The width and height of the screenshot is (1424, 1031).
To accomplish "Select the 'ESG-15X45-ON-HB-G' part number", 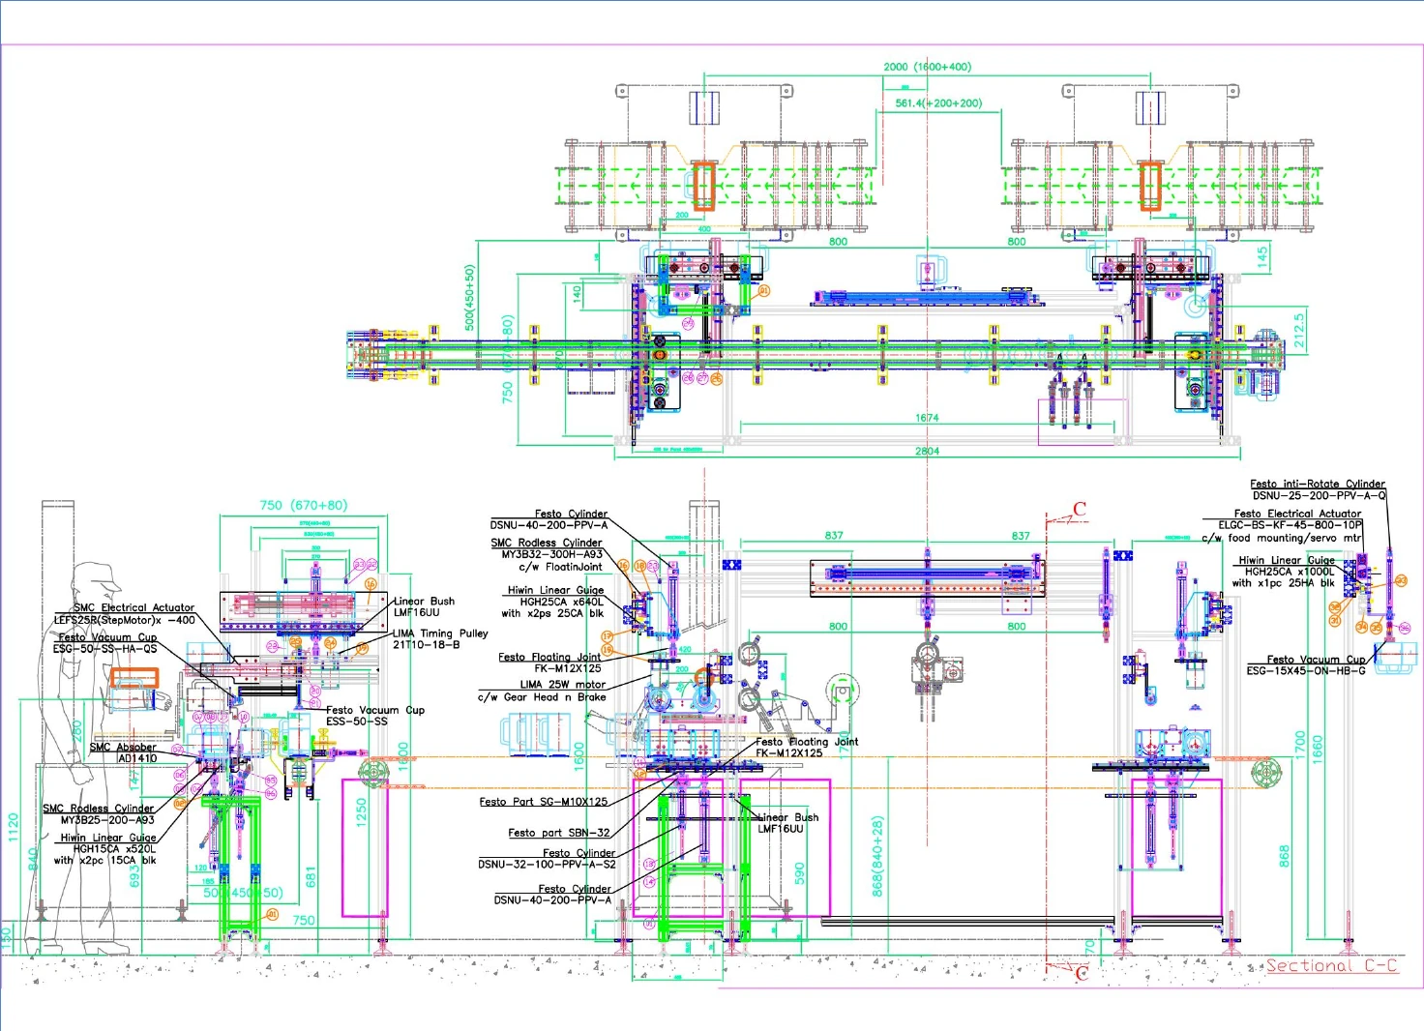I will [1306, 670].
